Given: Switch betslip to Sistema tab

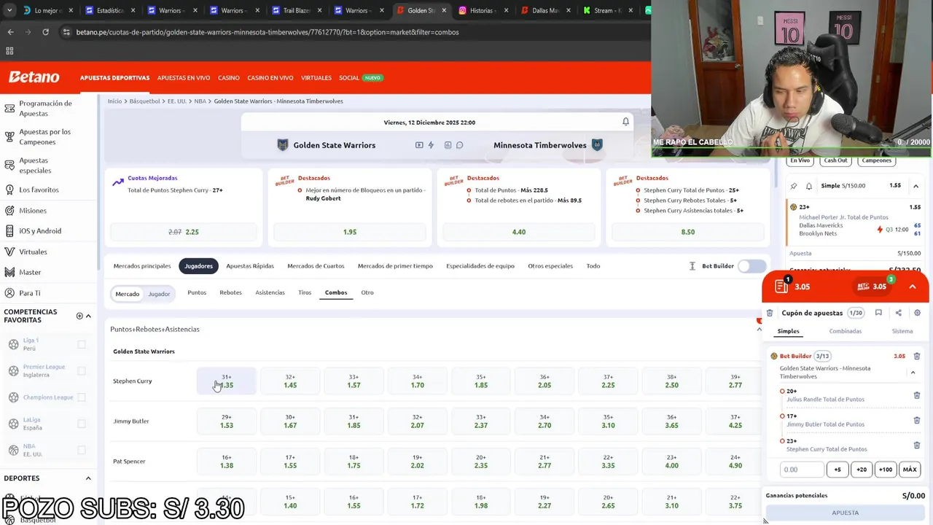Looking at the screenshot, I should click(902, 331).
